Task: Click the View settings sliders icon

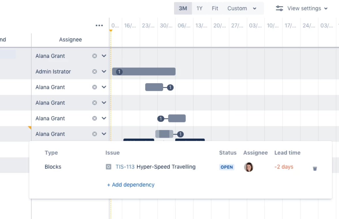Action: pyautogui.click(x=279, y=8)
